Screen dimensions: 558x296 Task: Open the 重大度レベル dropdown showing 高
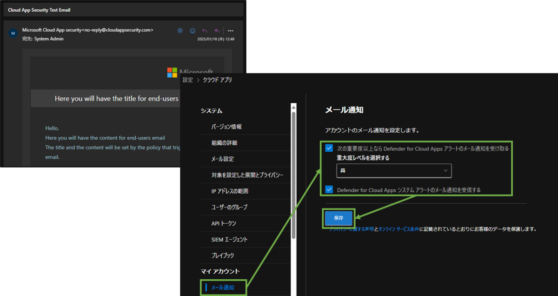point(394,171)
